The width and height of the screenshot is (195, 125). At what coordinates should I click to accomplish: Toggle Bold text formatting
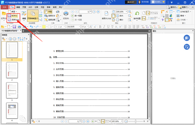tap(100, 27)
